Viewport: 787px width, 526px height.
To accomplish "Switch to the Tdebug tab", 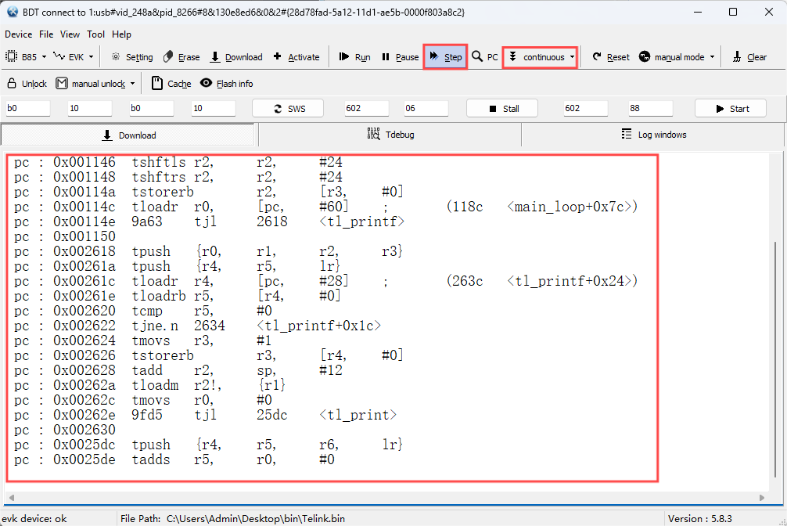I will 390,135.
